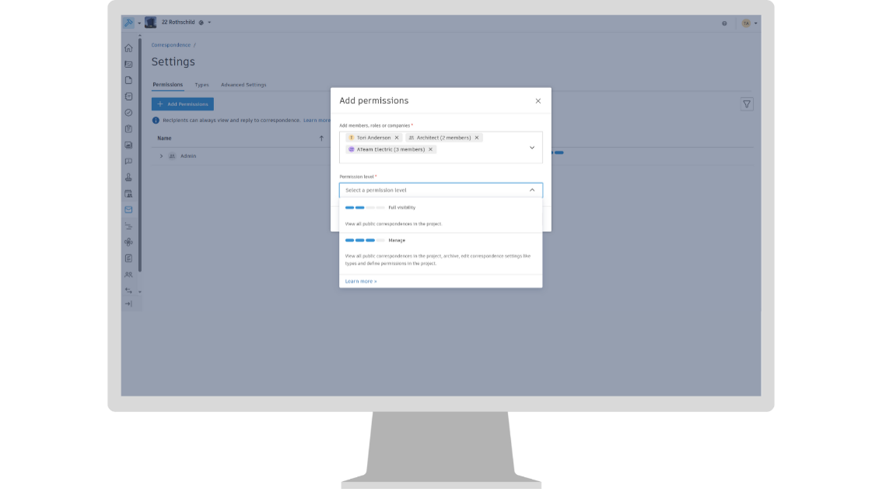Click the blue info icon beside Recipients note
The image size is (872, 492).
click(156, 120)
